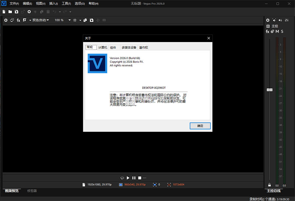
Task: Select the 主控总线 panel tab
Action: (274, 191)
